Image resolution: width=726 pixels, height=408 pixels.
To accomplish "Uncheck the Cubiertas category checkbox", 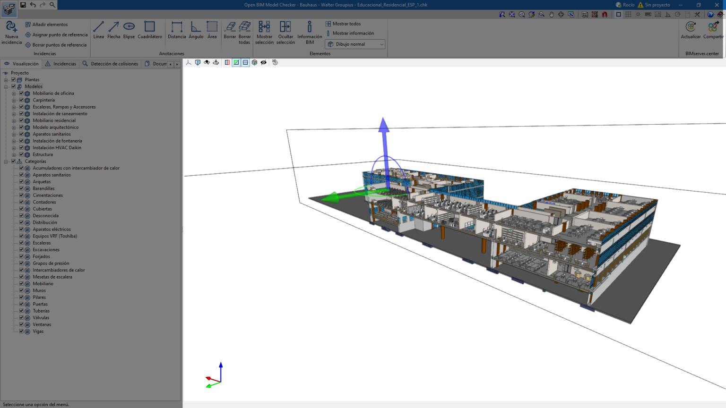I will pos(21,209).
